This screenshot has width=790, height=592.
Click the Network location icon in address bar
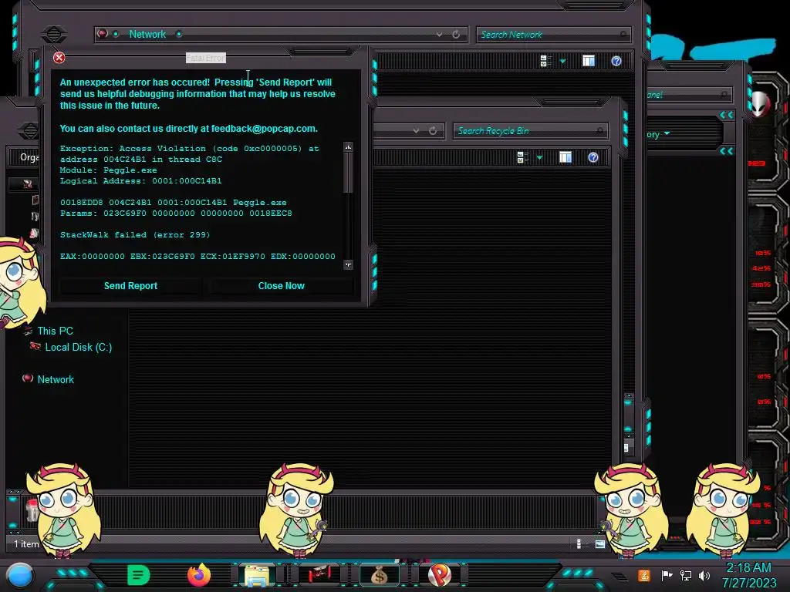tap(103, 34)
